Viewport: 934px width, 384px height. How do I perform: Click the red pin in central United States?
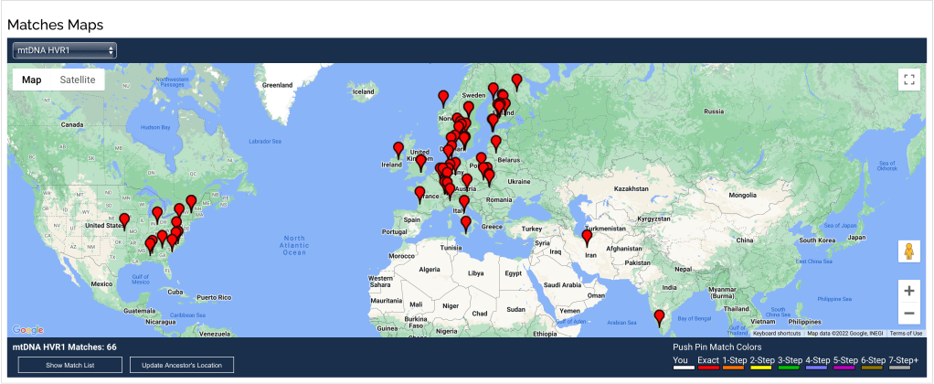[124, 220]
